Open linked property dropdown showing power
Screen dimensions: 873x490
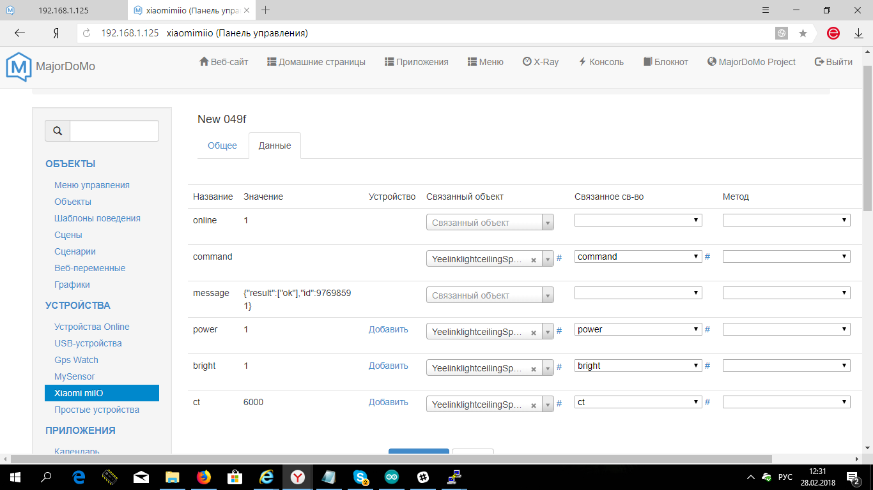coord(638,330)
